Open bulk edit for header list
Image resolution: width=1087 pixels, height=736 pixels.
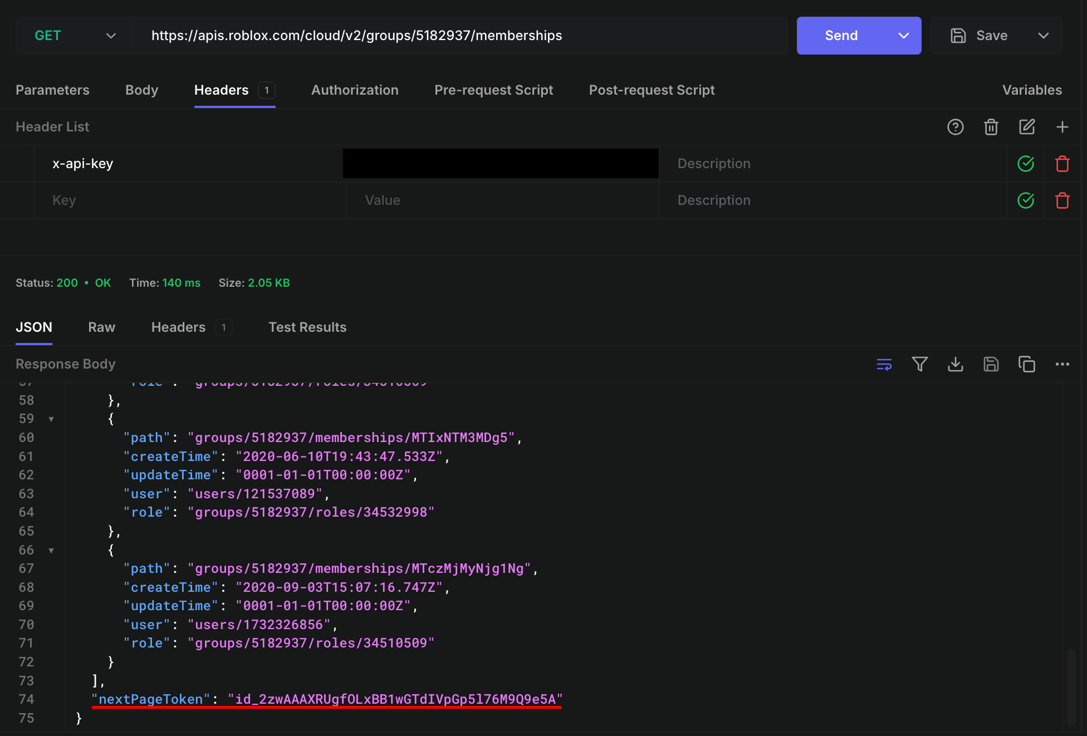(x=1026, y=127)
